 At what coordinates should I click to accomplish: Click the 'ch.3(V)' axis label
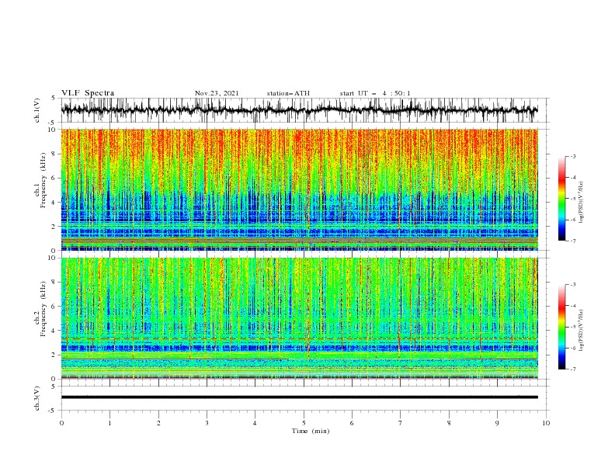pyautogui.click(x=37, y=398)
